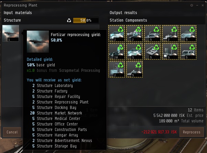Screen dimensions: 207x153
Task: Select Structure Laboratory output icon
Action: click(x=117, y=33)
